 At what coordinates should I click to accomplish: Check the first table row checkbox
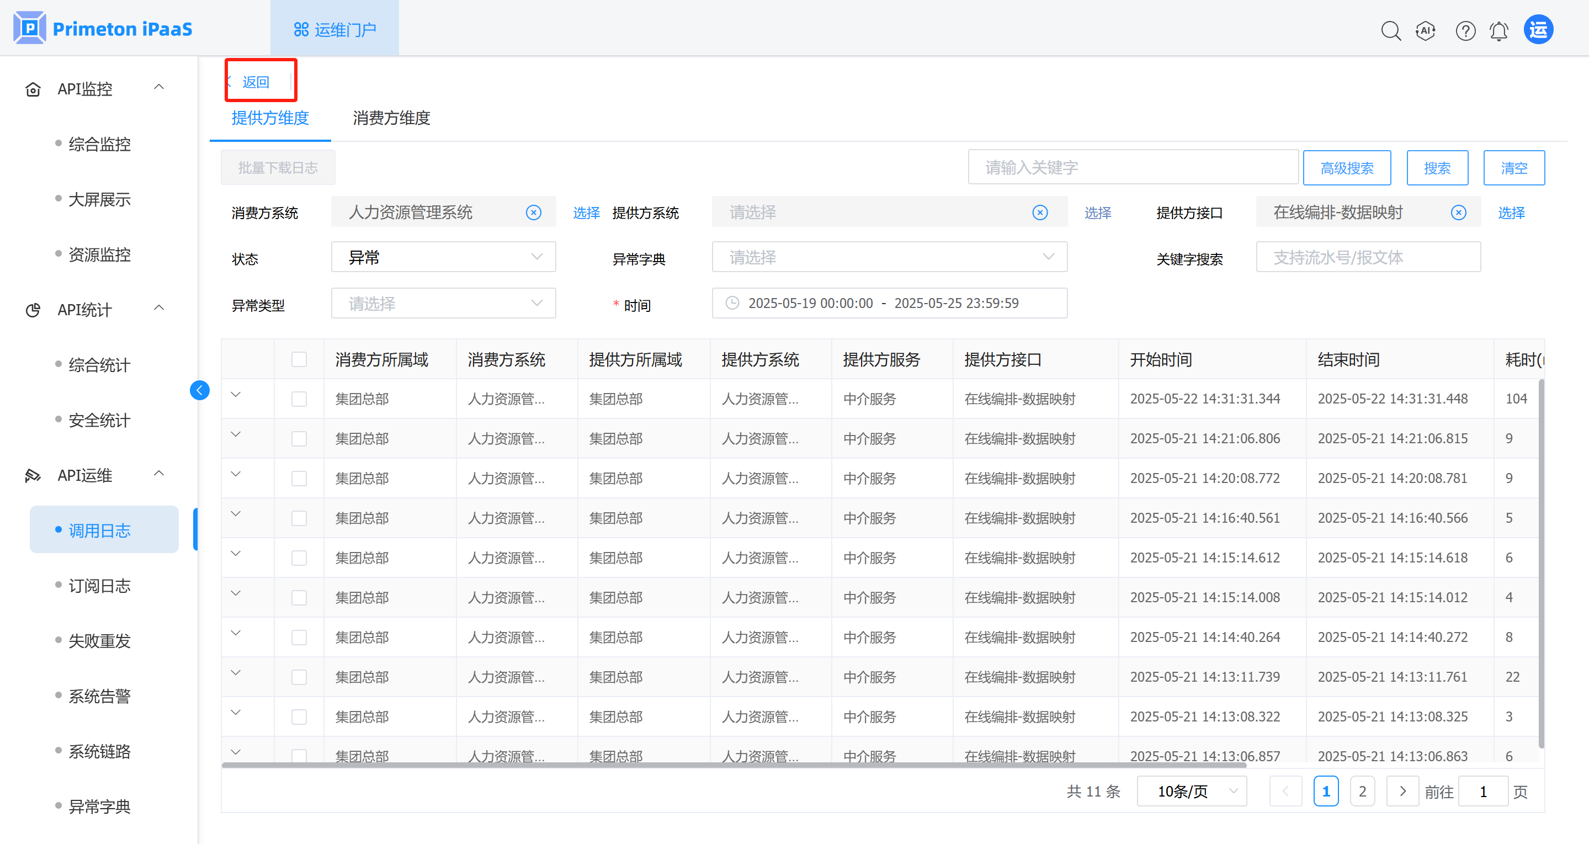[x=299, y=399]
